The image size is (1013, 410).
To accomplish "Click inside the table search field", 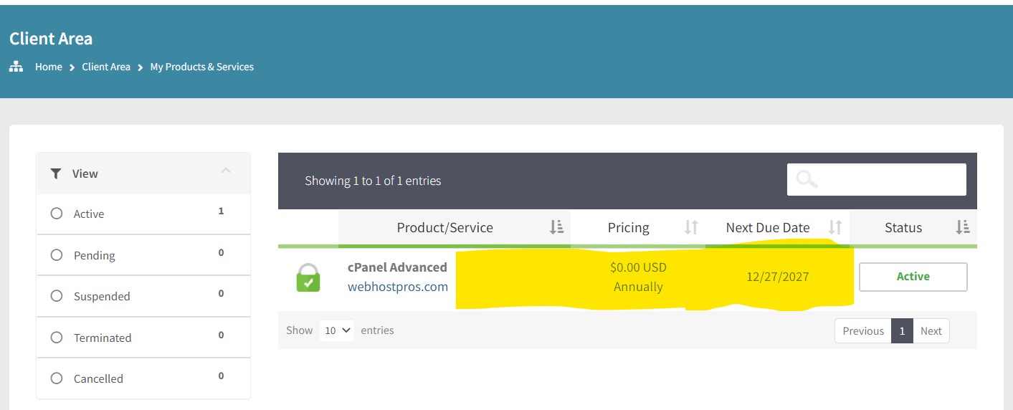I will click(x=889, y=179).
